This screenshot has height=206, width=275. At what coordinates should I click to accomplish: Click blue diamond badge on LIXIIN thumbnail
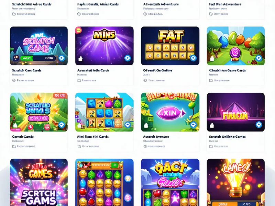pyautogui.click(x=193, y=125)
